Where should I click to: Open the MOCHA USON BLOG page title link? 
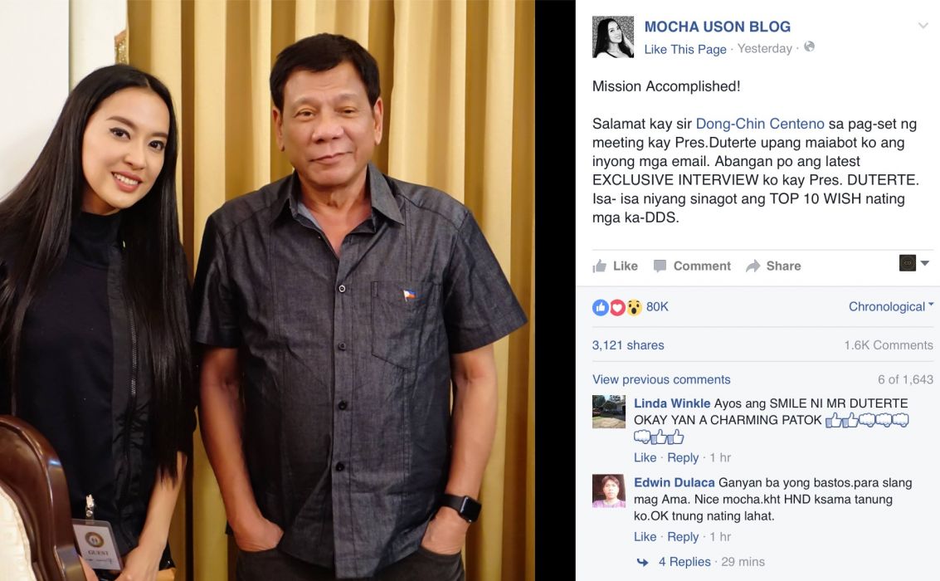coord(718,27)
